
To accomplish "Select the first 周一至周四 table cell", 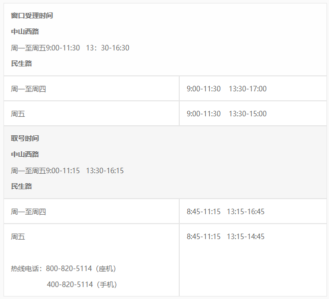I will [x=91, y=88].
